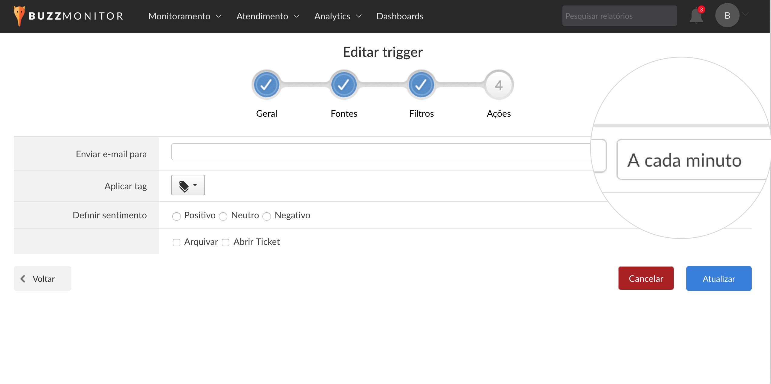This screenshot has height=384, width=771.
Task: Open the notifications bell icon
Action: click(696, 16)
